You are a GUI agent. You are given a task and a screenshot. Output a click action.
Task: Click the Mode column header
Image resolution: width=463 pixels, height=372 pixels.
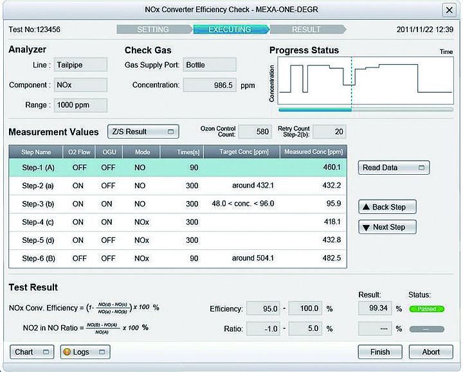141,152
